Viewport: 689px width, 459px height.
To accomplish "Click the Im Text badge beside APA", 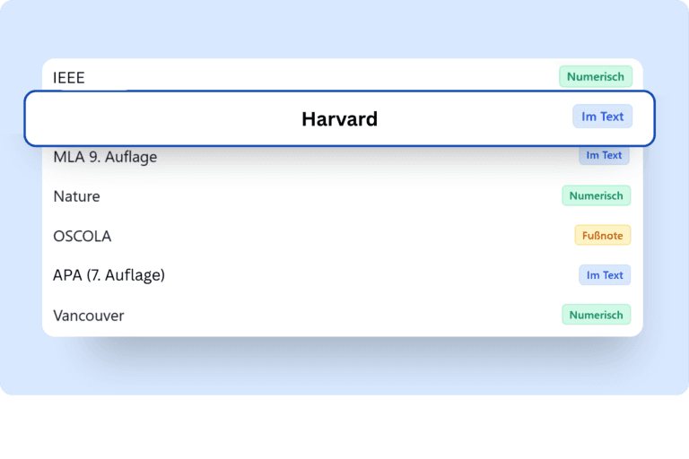I will click(605, 275).
